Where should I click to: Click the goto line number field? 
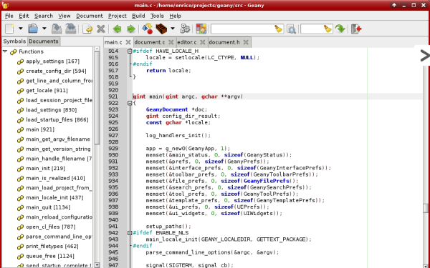pyautogui.click(x=312, y=29)
